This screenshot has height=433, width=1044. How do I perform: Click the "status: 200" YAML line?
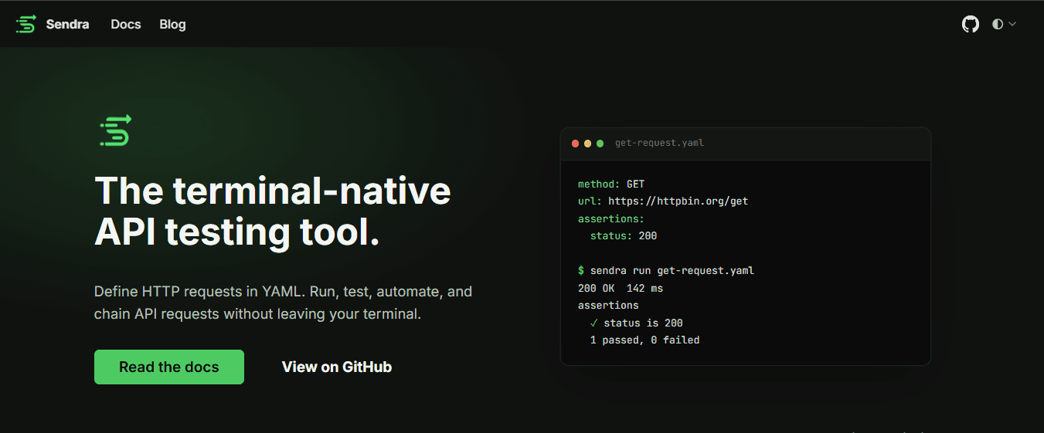pos(624,236)
